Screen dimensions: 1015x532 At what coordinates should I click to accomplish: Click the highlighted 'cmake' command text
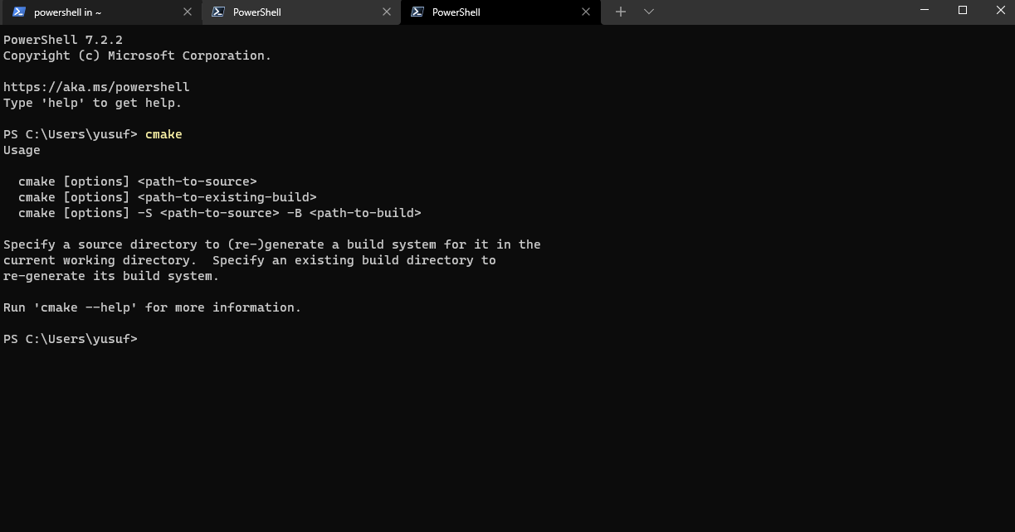click(163, 133)
